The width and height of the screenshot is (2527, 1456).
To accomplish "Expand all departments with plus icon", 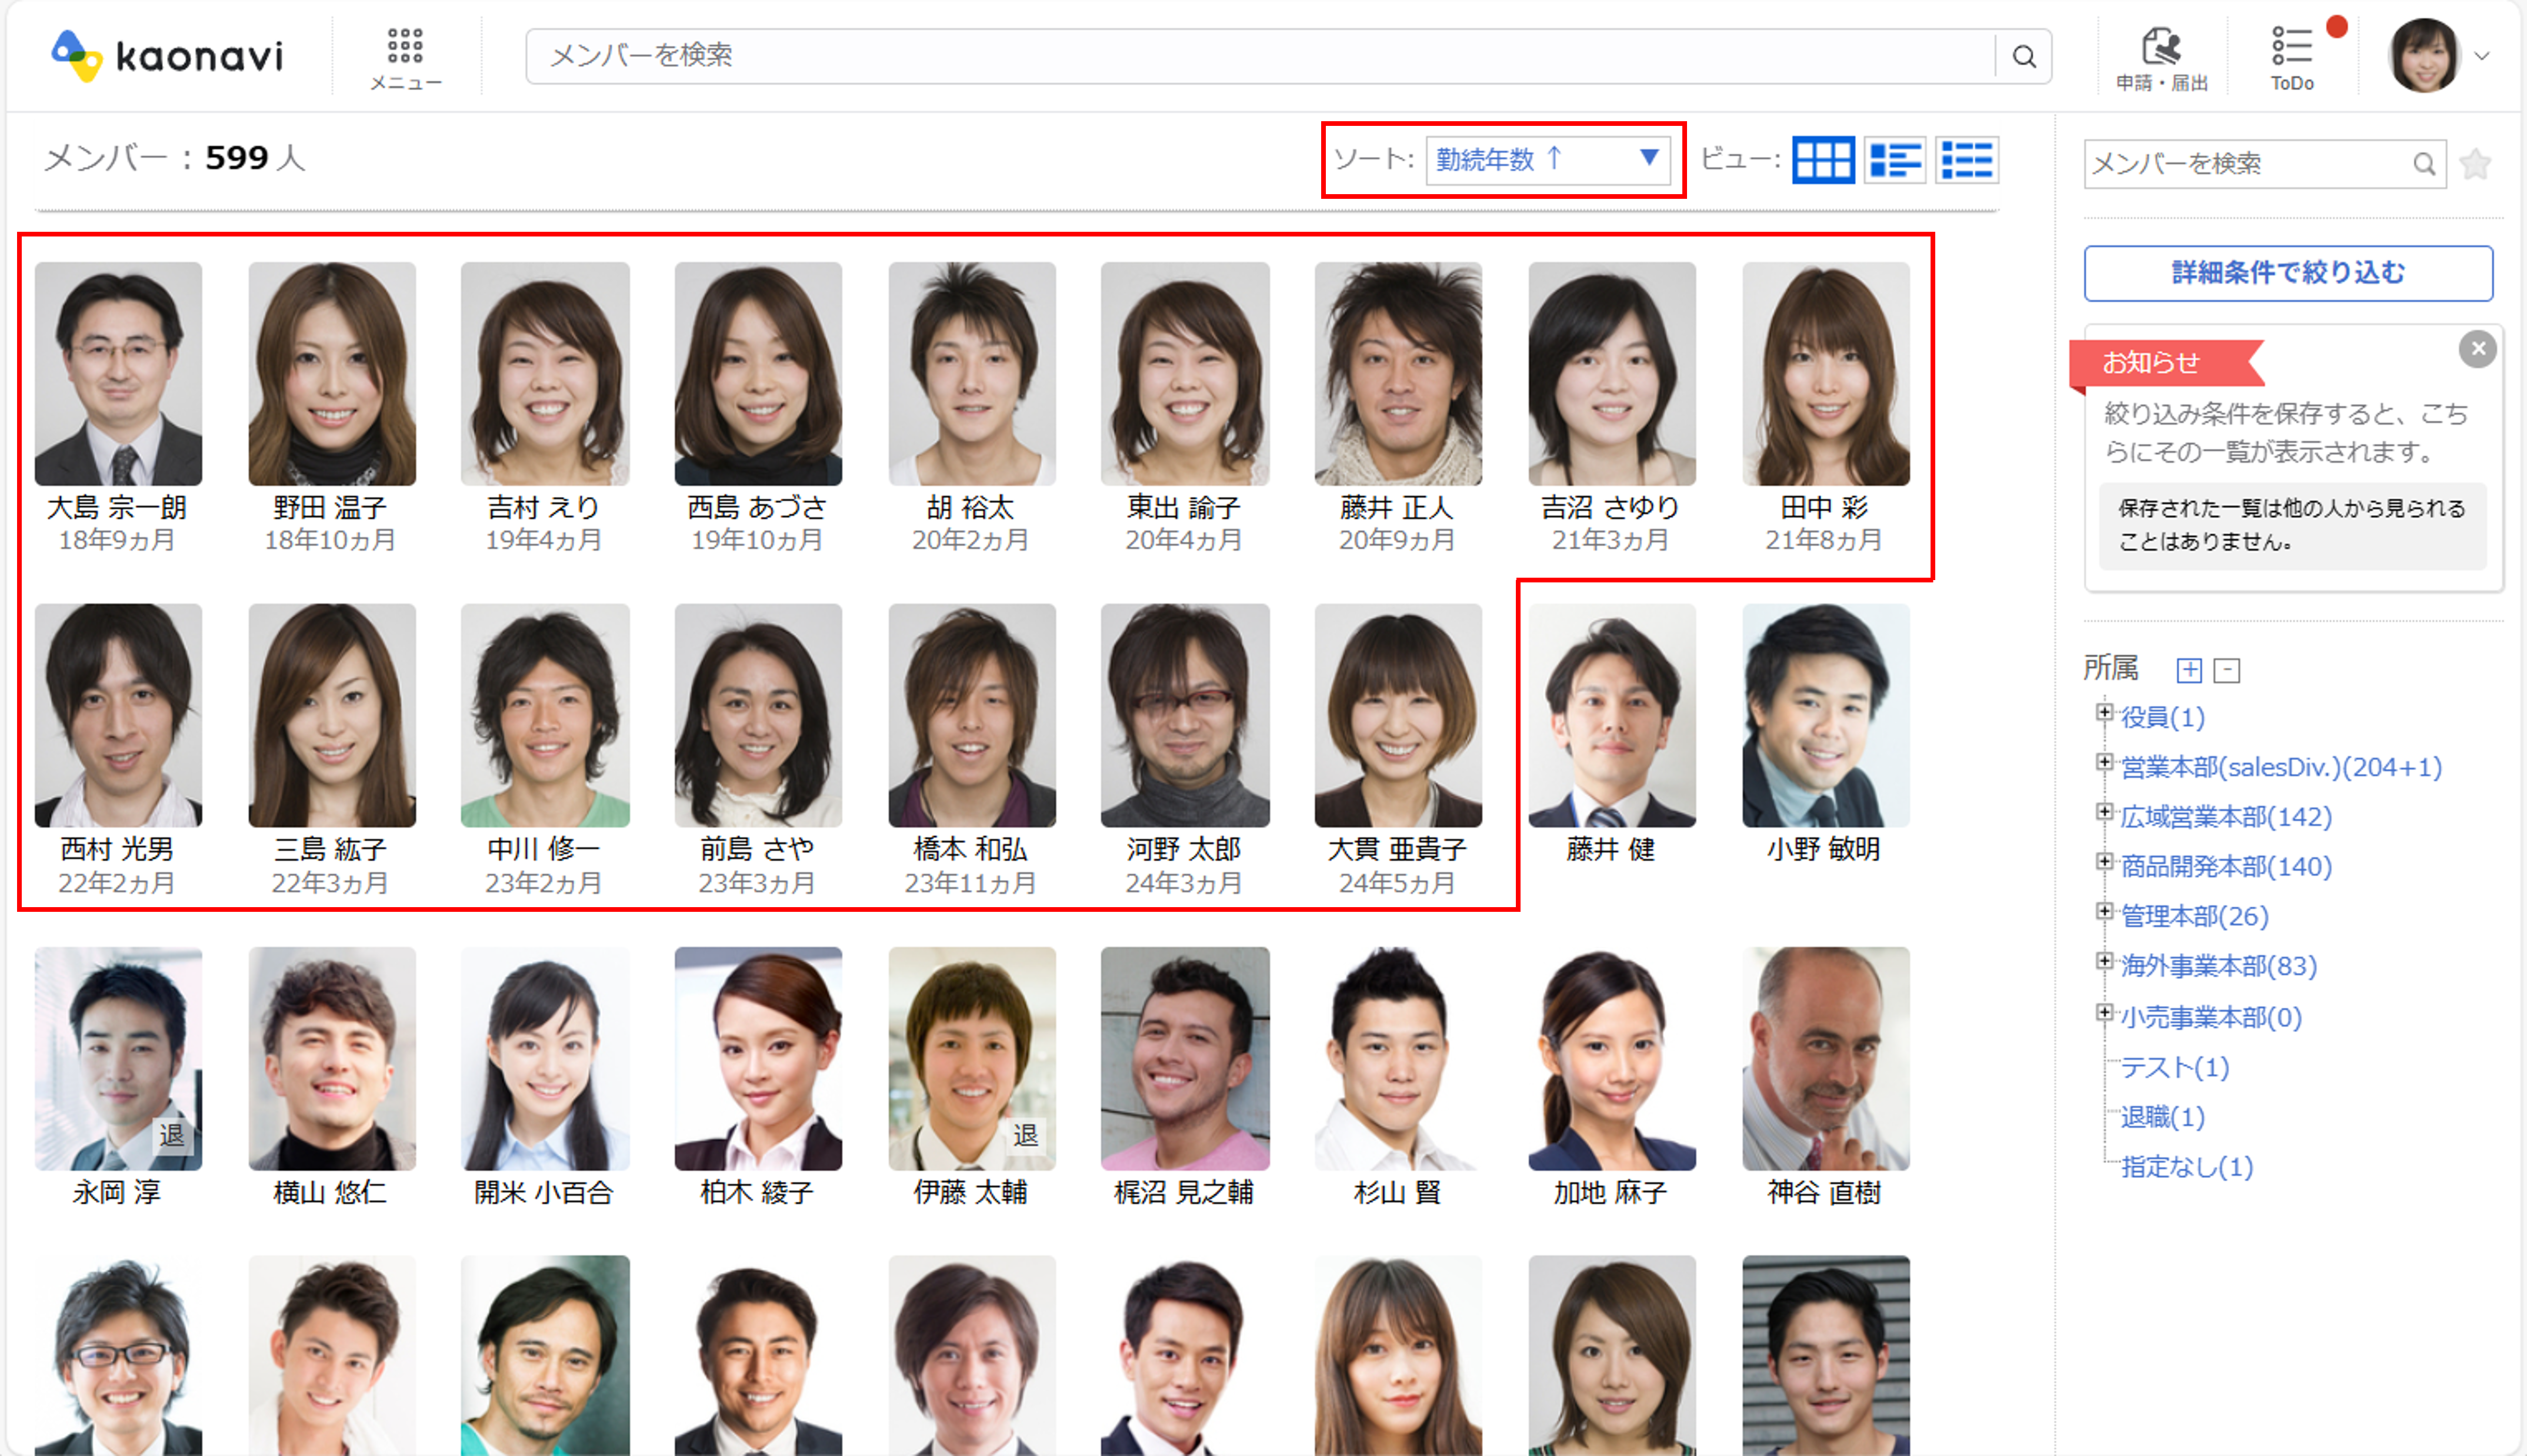I will pyautogui.click(x=2189, y=670).
